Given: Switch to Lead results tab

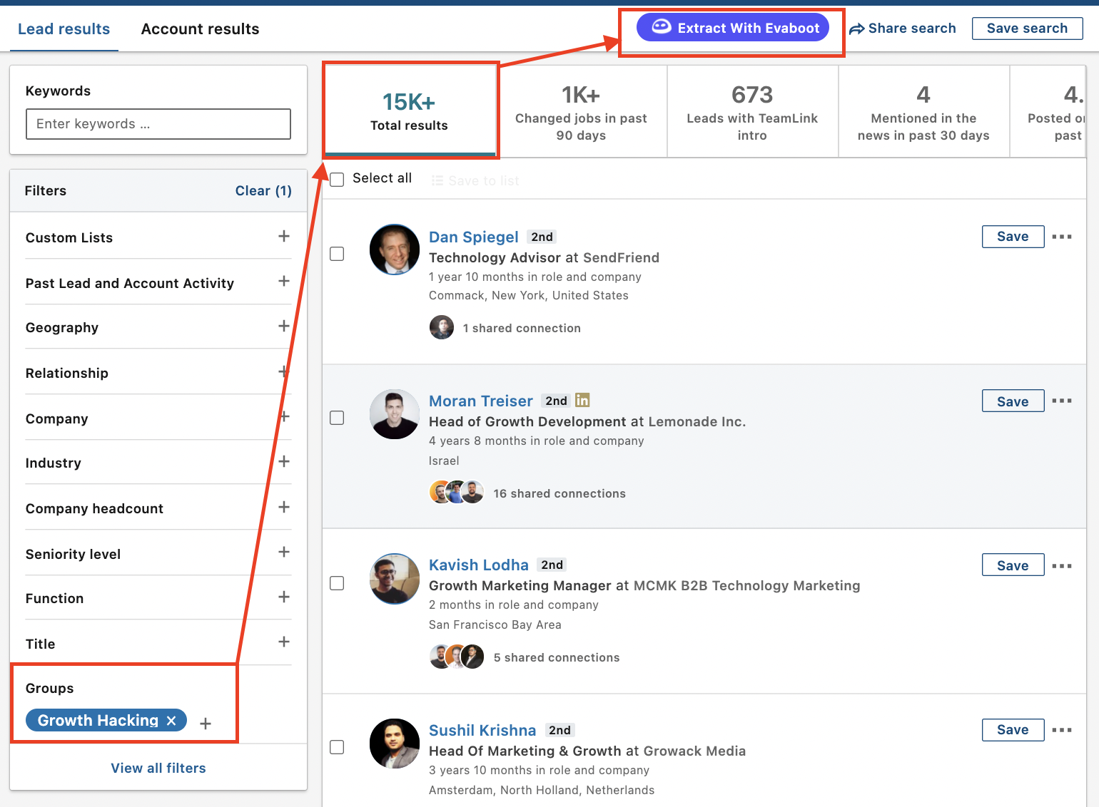Looking at the screenshot, I should pyautogui.click(x=64, y=29).
